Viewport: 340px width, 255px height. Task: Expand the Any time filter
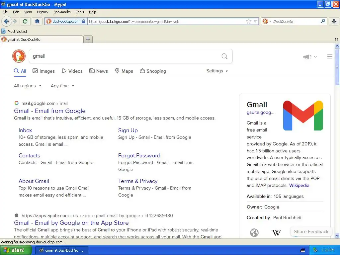62,86
